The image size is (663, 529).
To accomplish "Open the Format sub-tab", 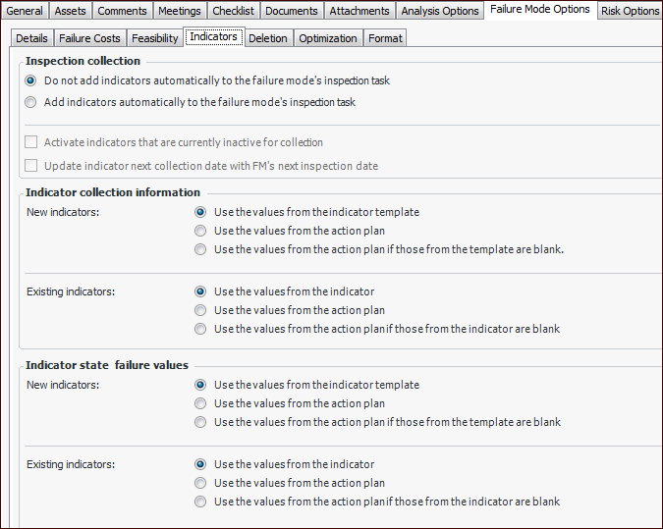I will [385, 38].
